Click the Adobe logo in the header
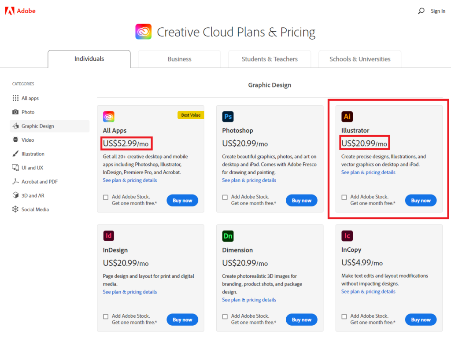This screenshot has height=338, width=451. [20, 11]
